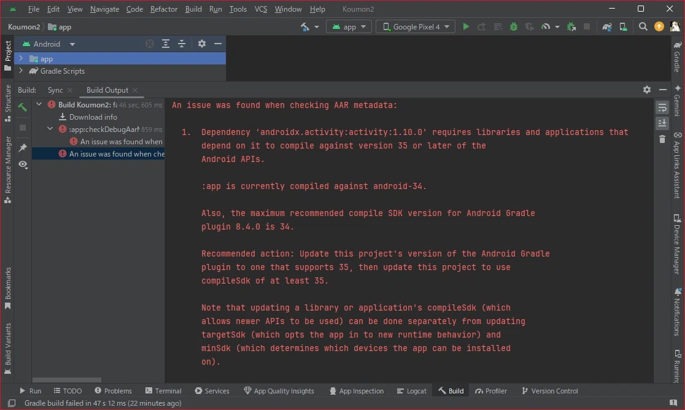Screen dimensions: 685x410
Task: Open Search Everywhere magnifier icon
Action: click(643, 26)
